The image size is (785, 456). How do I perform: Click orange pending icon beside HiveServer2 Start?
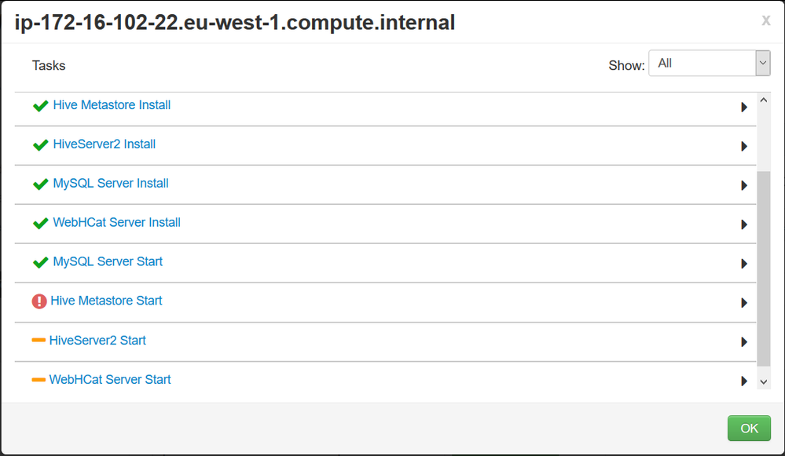click(x=39, y=341)
